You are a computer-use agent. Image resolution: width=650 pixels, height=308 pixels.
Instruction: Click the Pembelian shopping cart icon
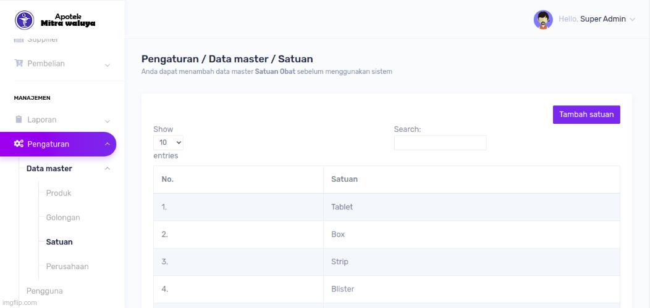19,63
